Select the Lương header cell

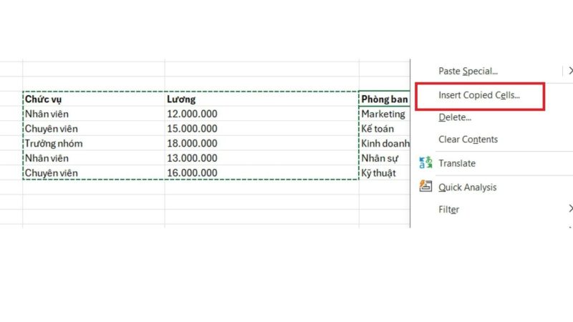(261, 99)
